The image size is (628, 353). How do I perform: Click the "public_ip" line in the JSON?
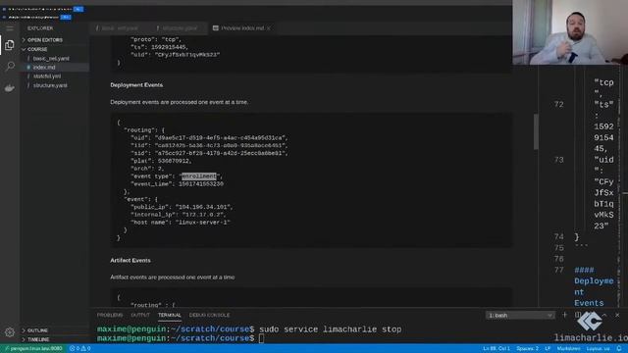182,207
